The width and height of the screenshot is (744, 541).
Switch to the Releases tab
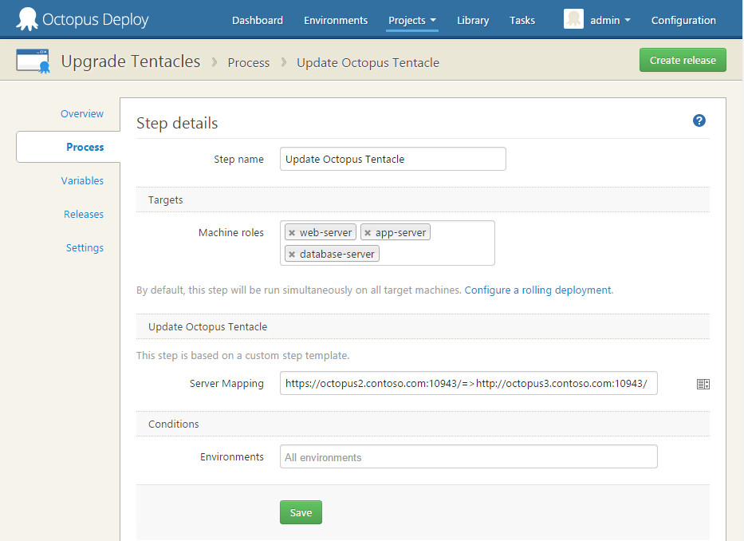(84, 215)
